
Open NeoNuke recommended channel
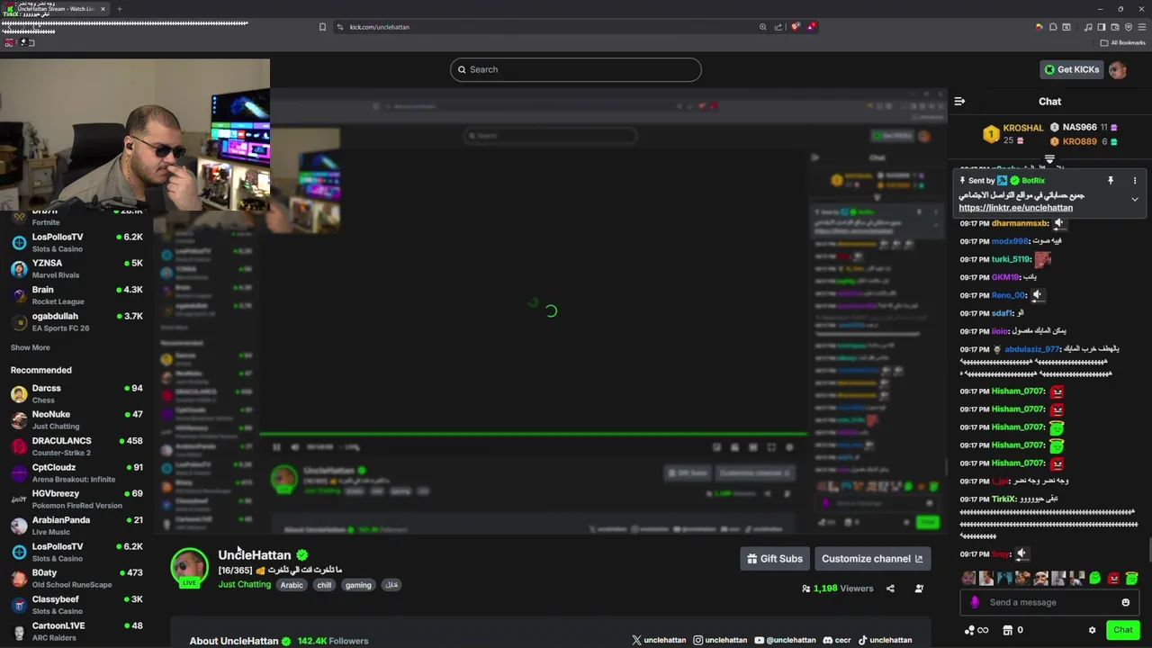(76, 420)
